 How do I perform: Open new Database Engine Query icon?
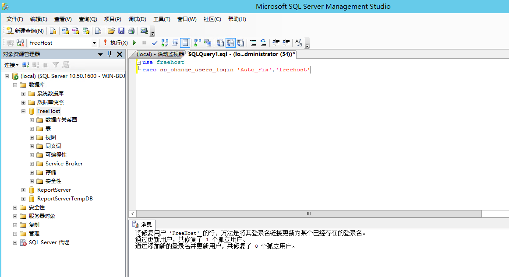[x=53, y=31]
